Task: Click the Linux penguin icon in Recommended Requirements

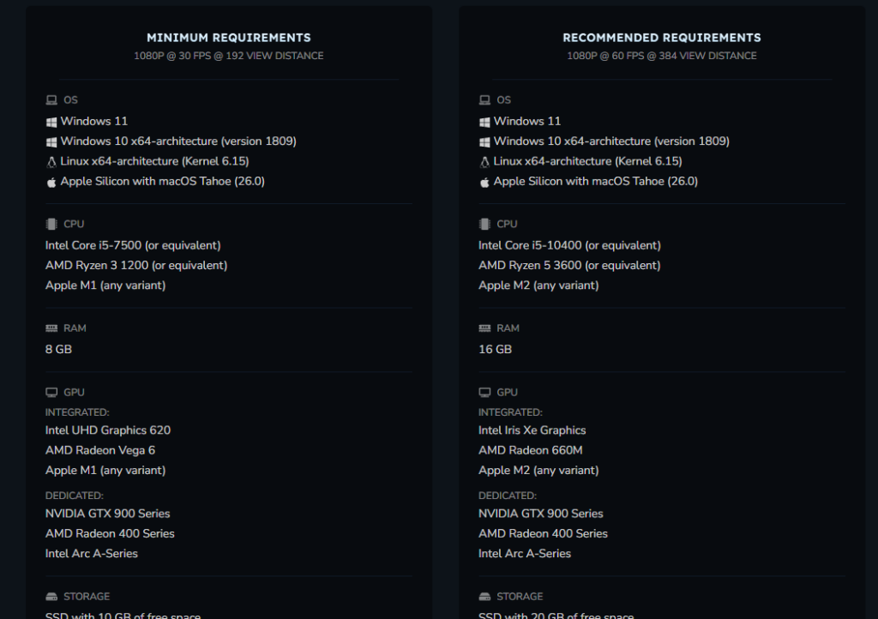Action: click(x=484, y=161)
